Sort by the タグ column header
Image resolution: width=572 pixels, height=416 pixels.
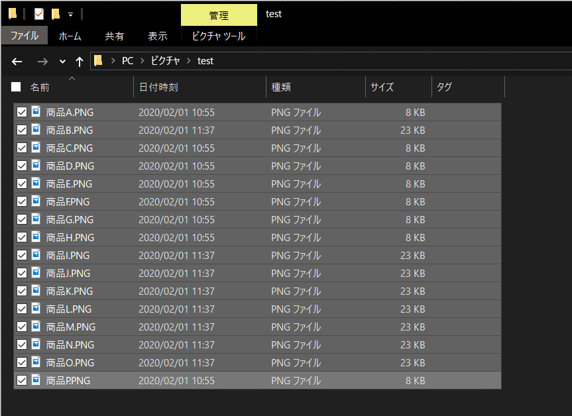[444, 87]
